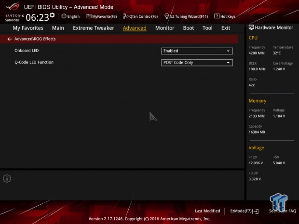
Task: Click the 12/17/2016 date text
Action: (x=14, y=16)
